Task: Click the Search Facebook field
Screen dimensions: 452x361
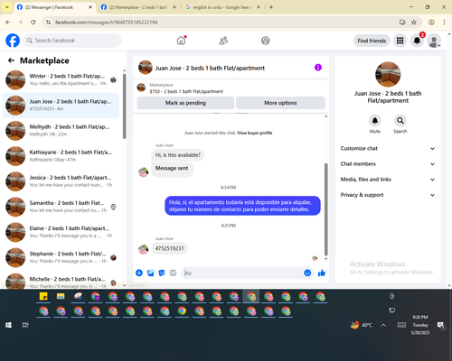Action: click(x=72, y=41)
